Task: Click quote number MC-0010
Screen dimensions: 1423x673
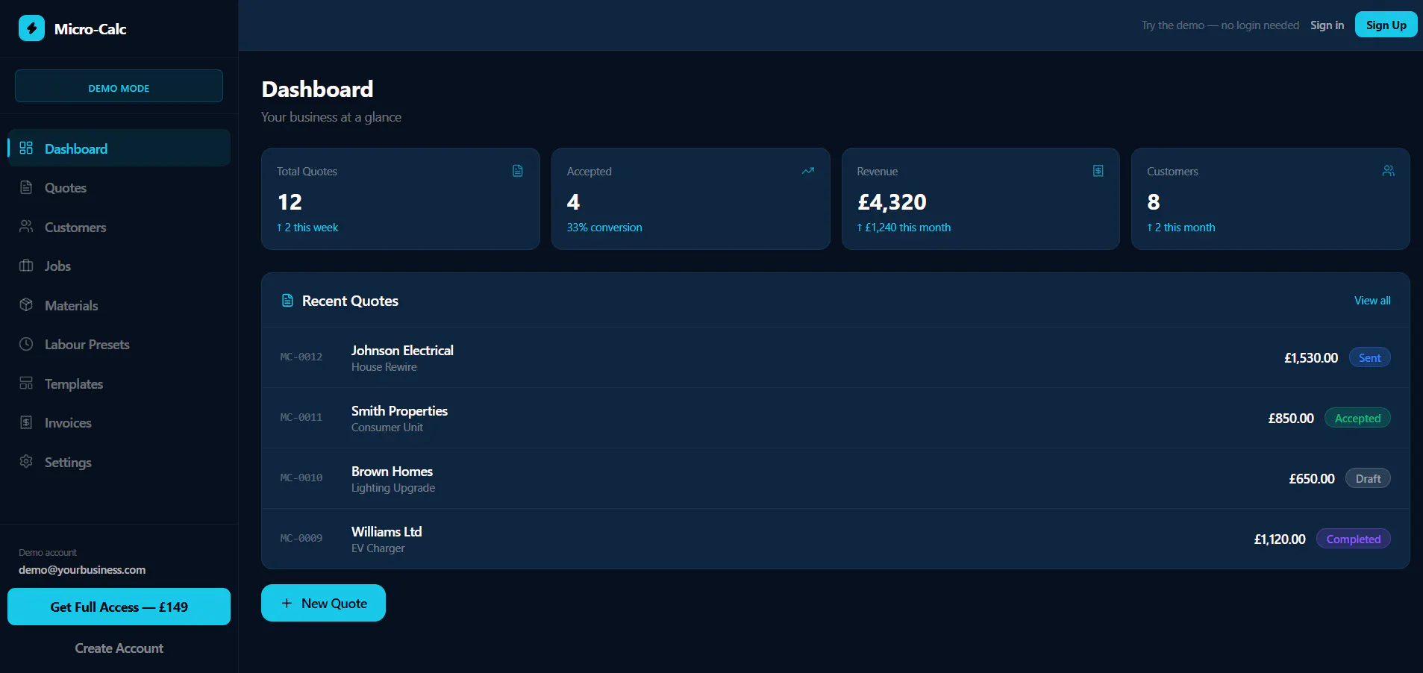Action: (x=301, y=478)
